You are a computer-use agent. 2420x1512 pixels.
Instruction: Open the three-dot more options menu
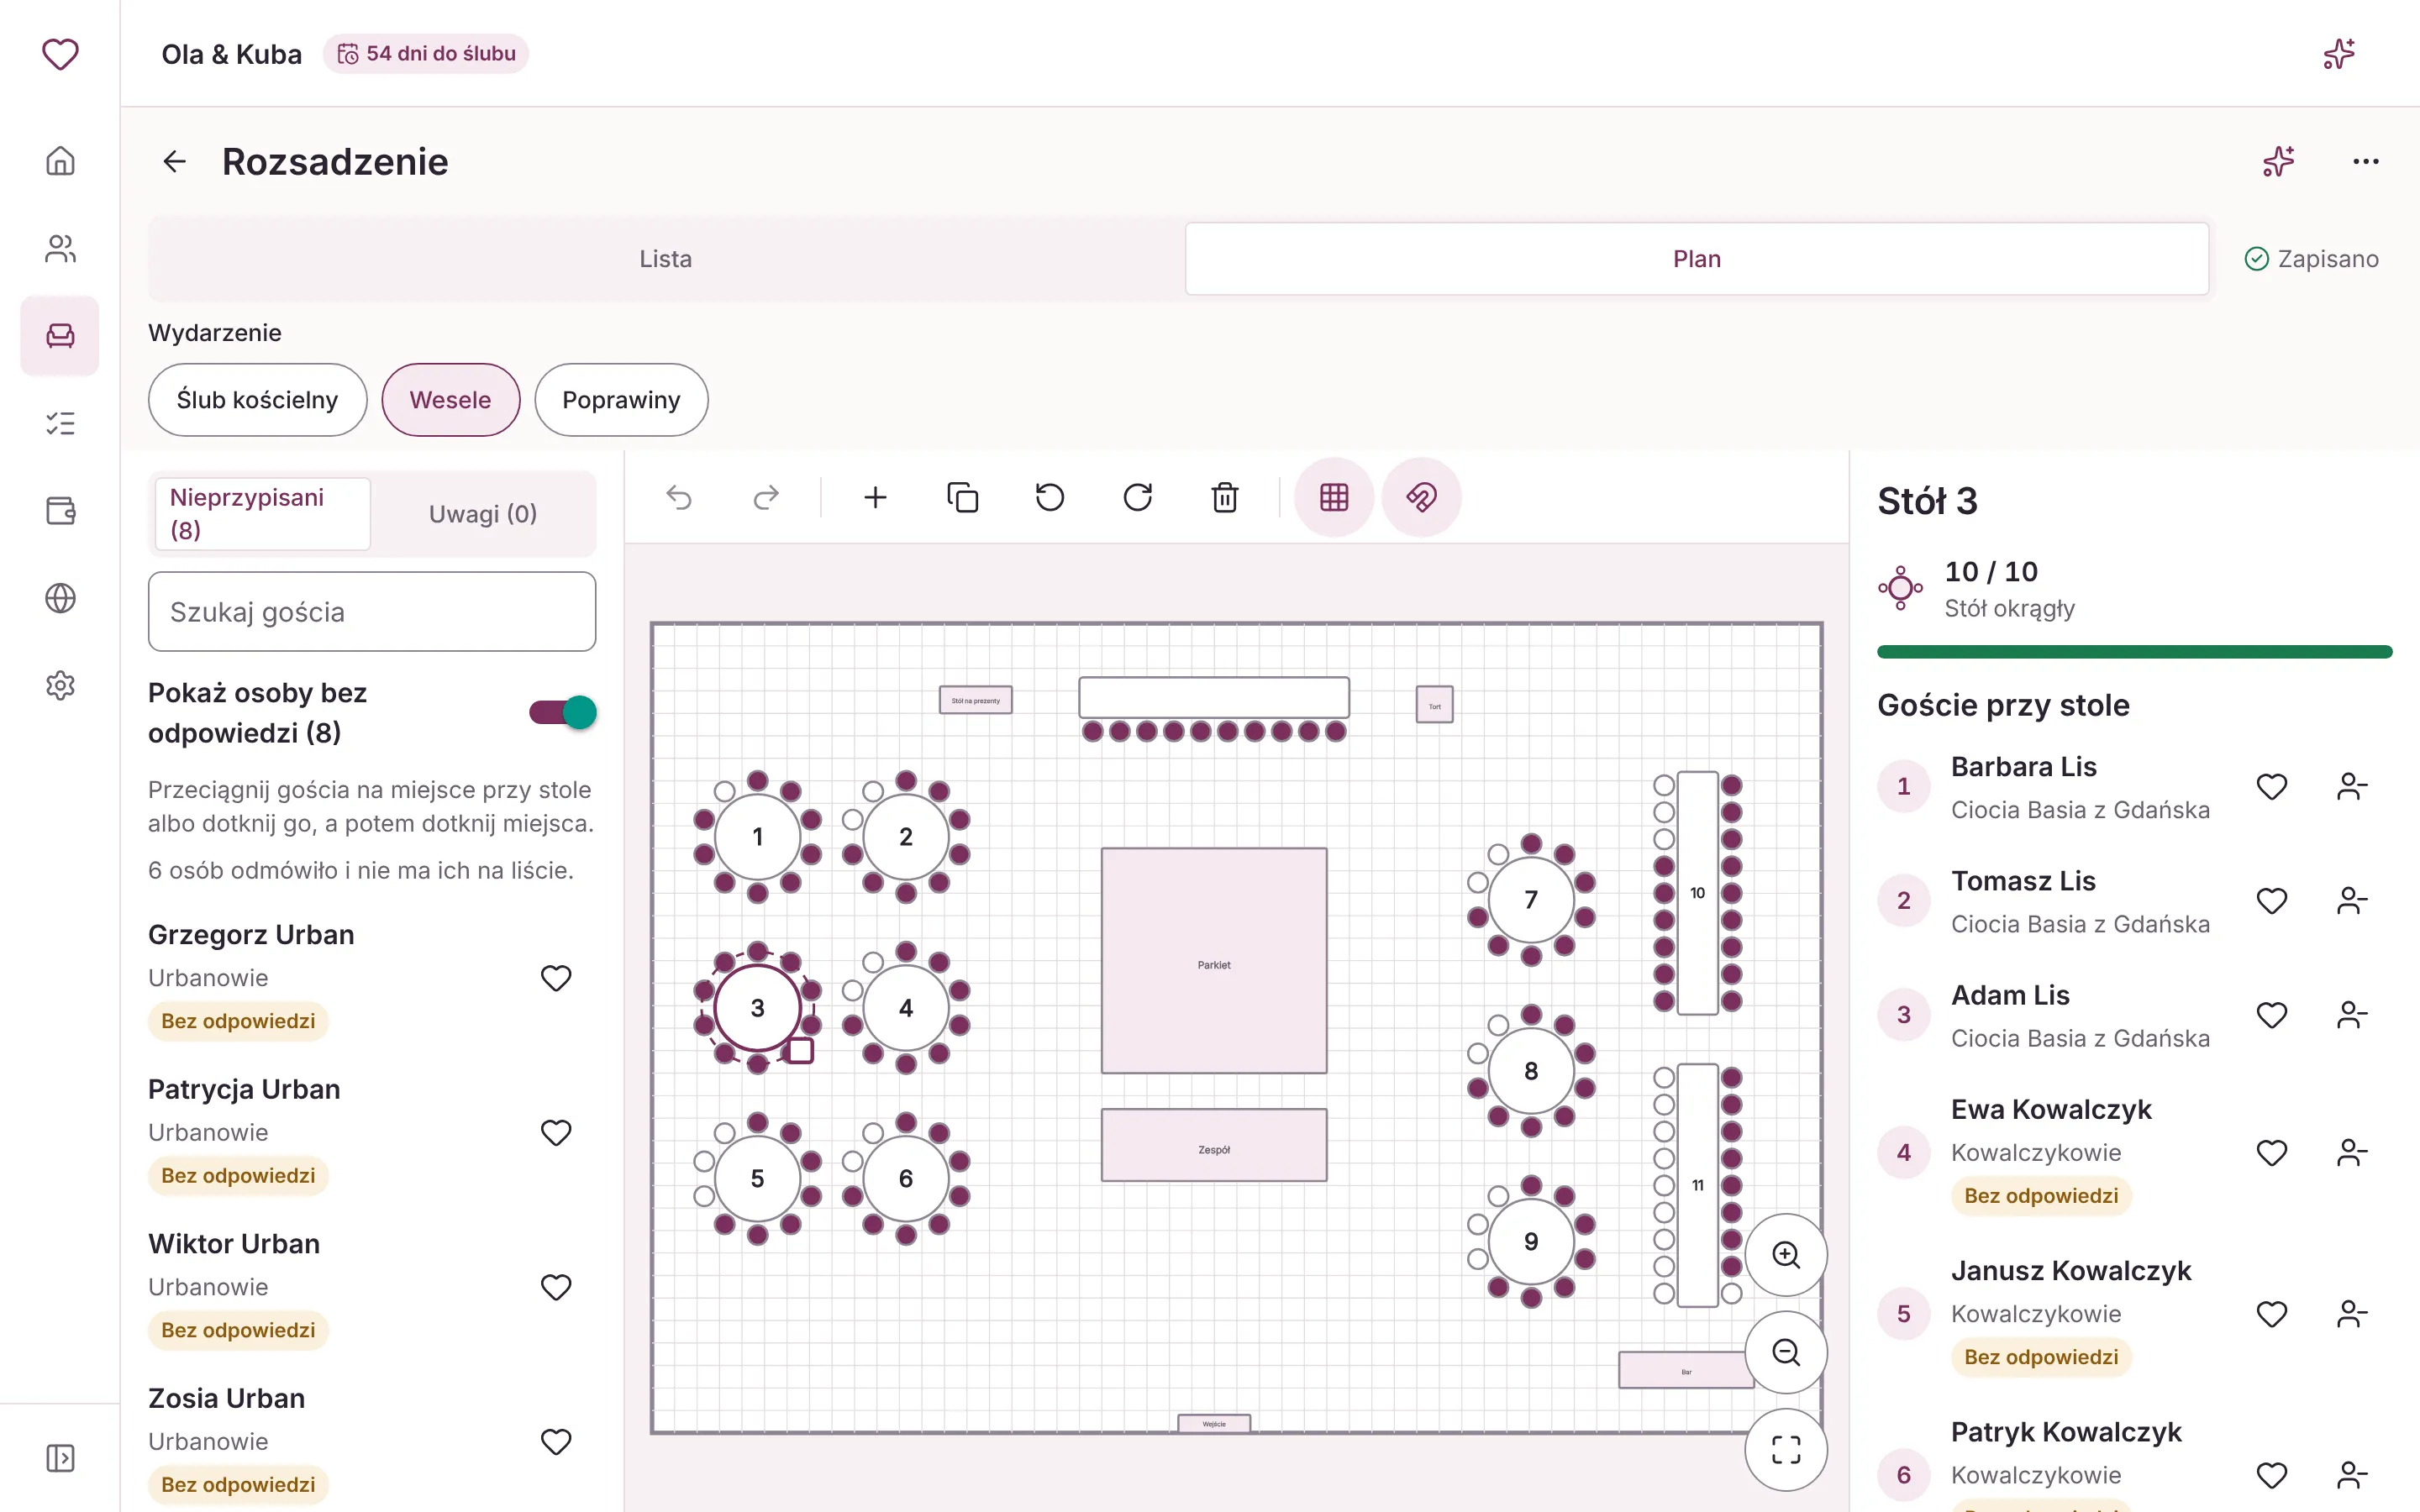click(2366, 162)
